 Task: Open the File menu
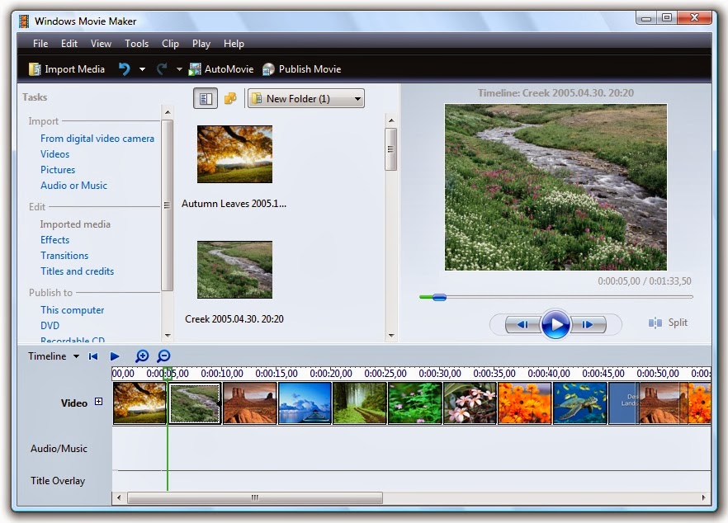[40, 44]
